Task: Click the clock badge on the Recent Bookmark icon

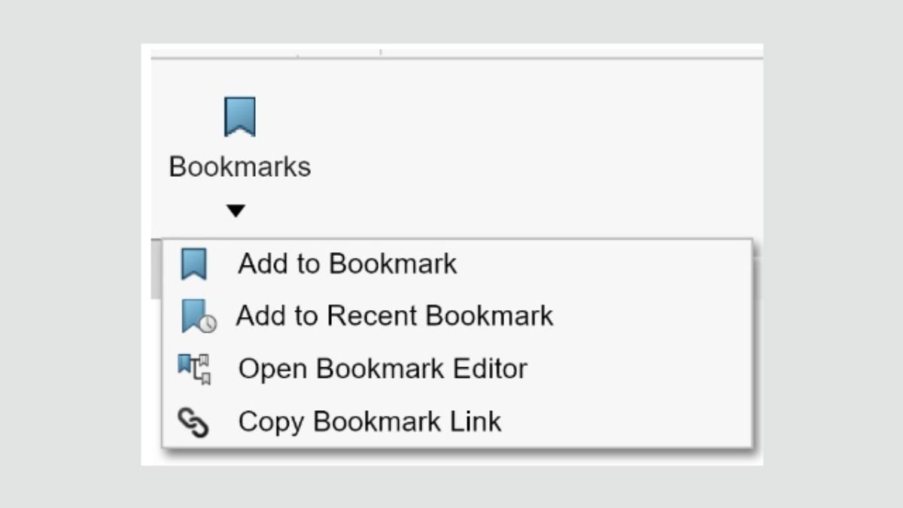Action: [x=208, y=324]
